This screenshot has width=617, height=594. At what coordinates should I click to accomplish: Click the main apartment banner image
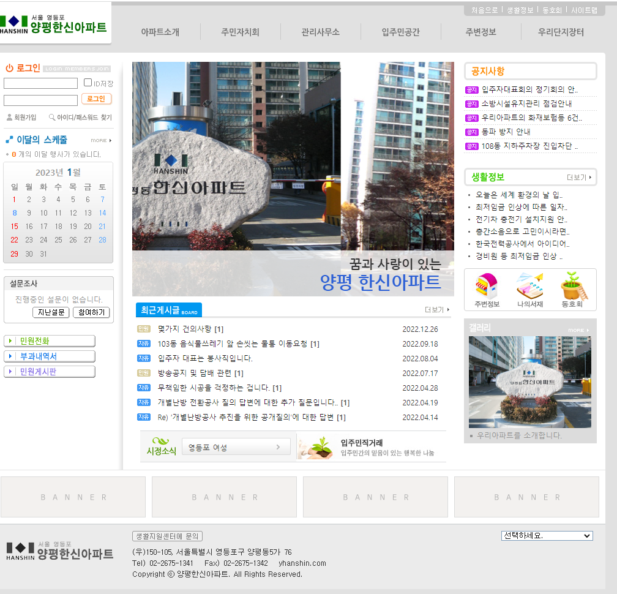tap(293, 179)
